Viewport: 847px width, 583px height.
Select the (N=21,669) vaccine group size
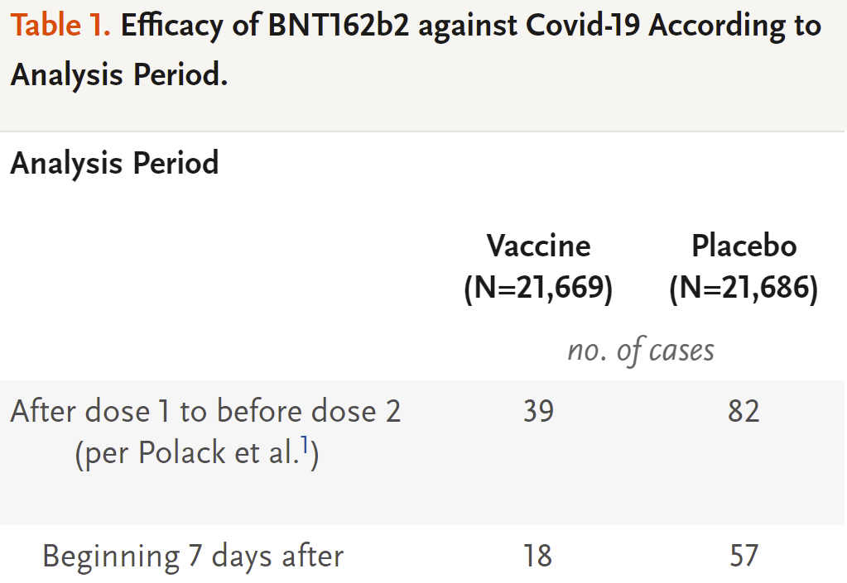[x=538, y=288]
